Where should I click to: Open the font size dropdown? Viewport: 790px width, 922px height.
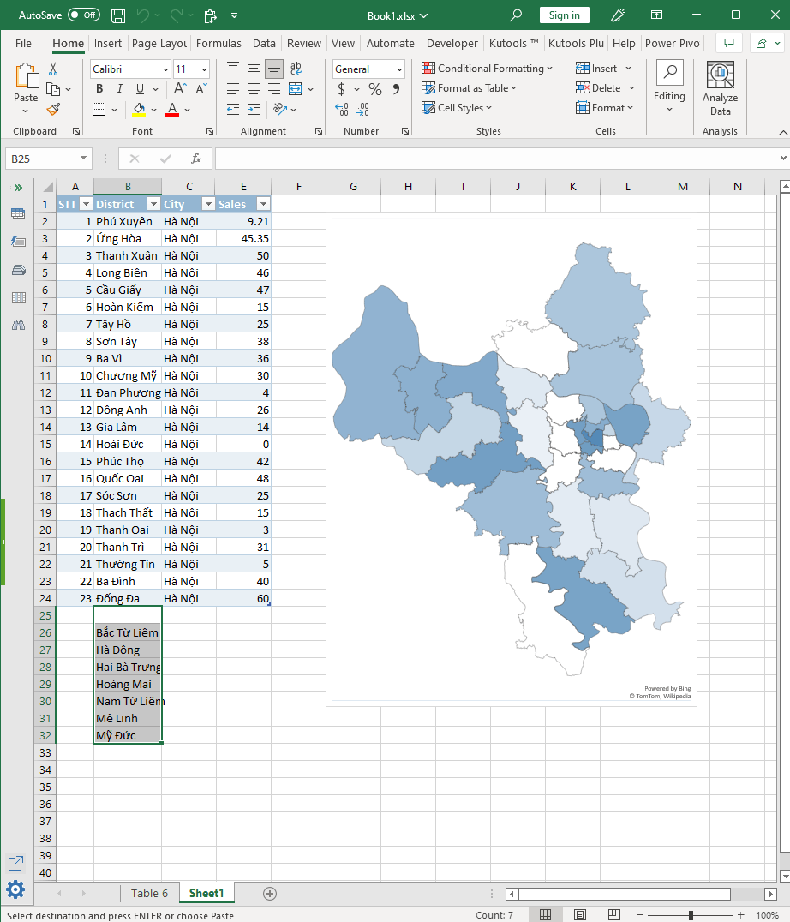coord(204,69)
